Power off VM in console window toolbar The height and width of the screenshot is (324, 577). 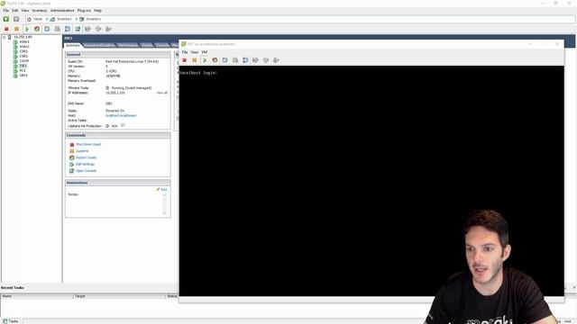[184, 60]
